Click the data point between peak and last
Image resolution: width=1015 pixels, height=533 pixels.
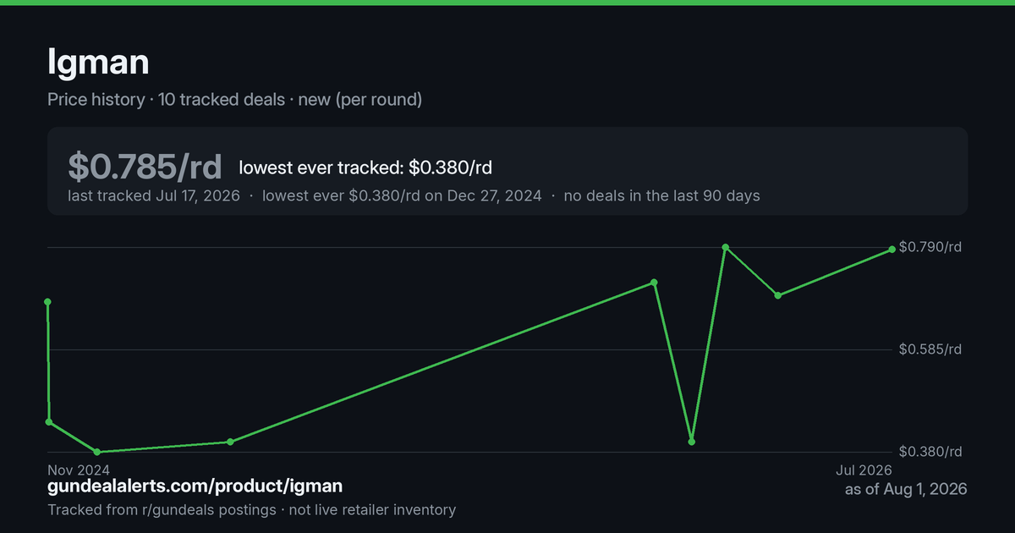777,295
